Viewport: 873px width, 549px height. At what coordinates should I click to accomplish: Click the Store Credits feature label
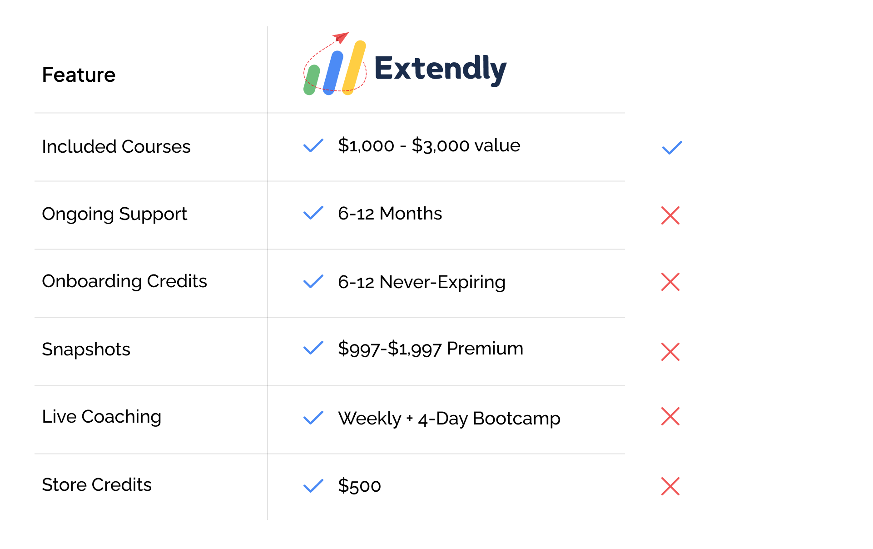pyautogui.click(x=96, y=484)
